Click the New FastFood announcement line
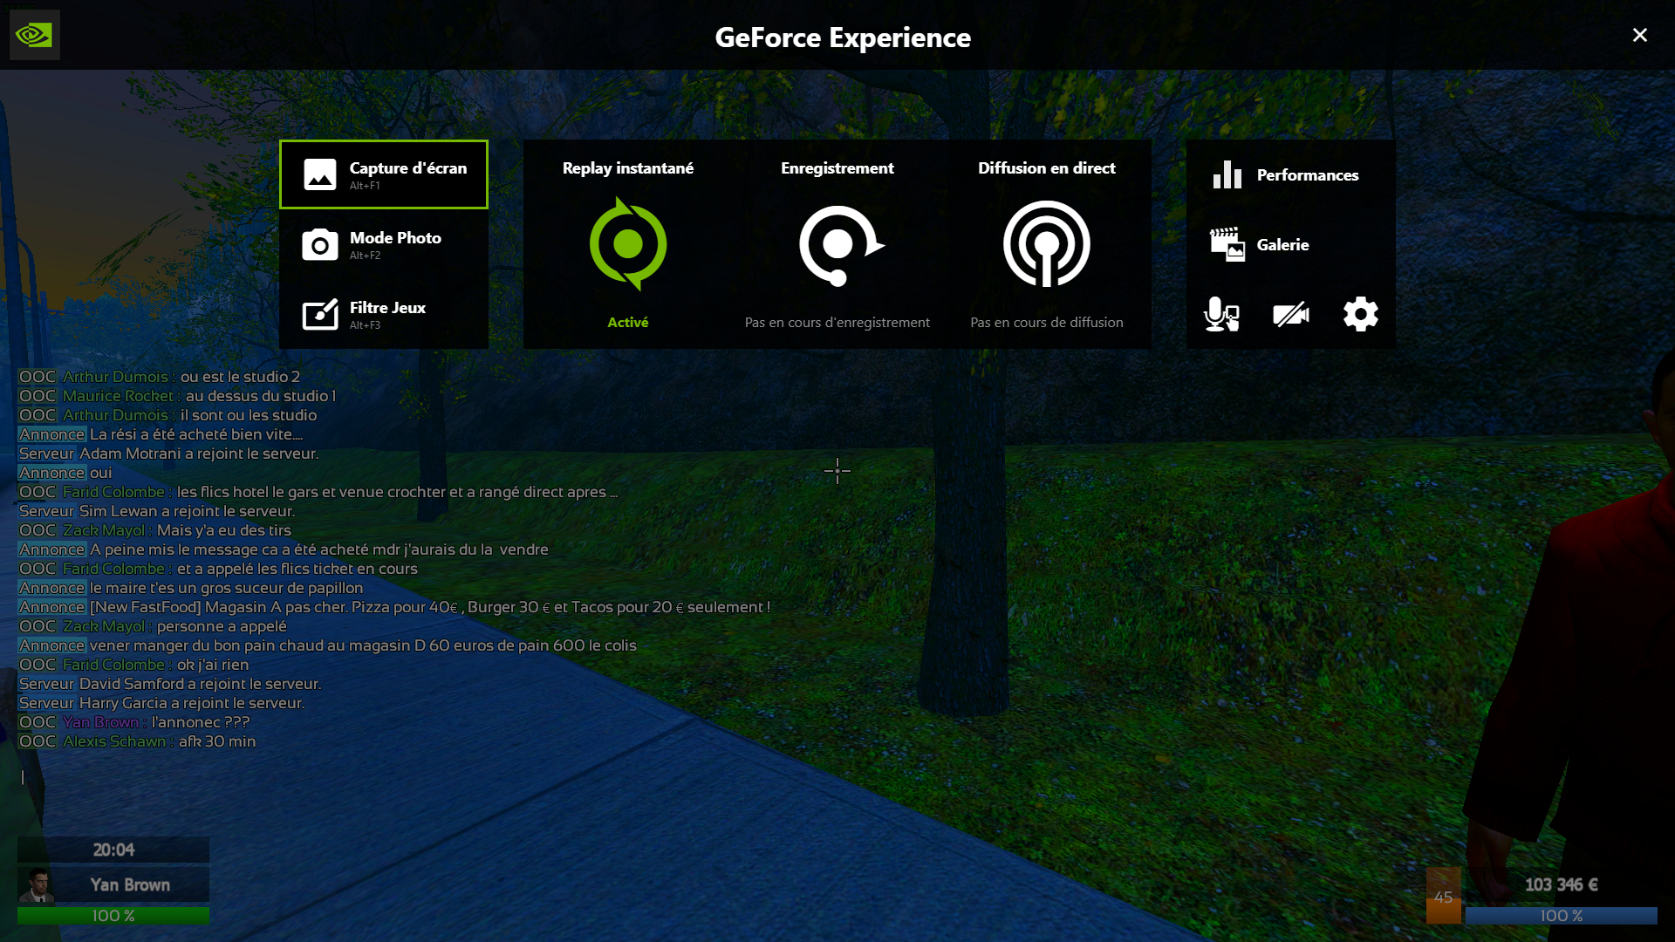Screen dimensions: 1675x942 pyautogui.click(x=394, y=607)
